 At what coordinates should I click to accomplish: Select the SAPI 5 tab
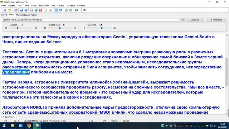tap(11, 15)
